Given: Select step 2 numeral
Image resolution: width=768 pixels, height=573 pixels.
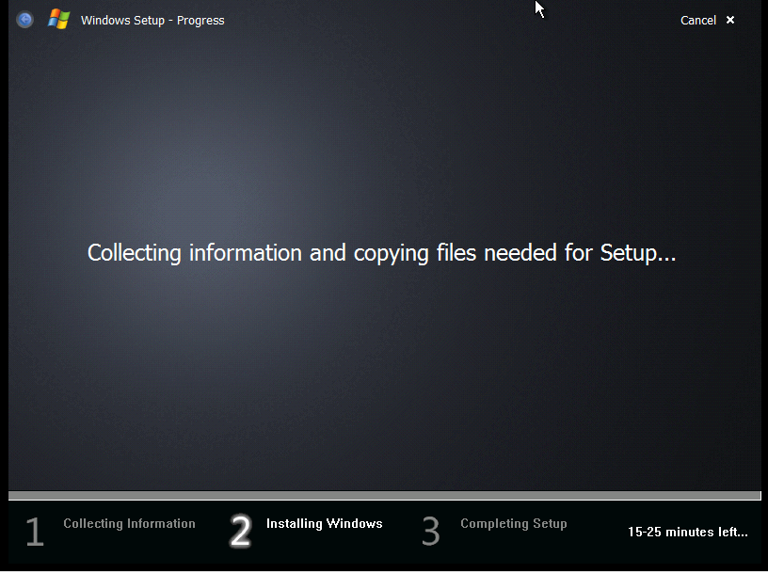Looking at the screenshot, I should (241, 531).
